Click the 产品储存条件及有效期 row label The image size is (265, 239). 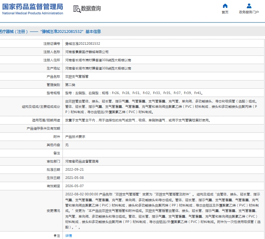click(43, 129)
